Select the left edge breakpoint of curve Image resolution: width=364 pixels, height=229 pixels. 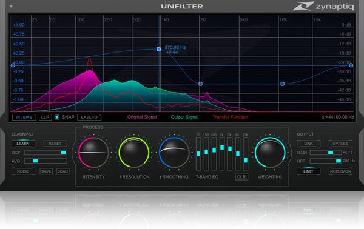pos(13,65)
